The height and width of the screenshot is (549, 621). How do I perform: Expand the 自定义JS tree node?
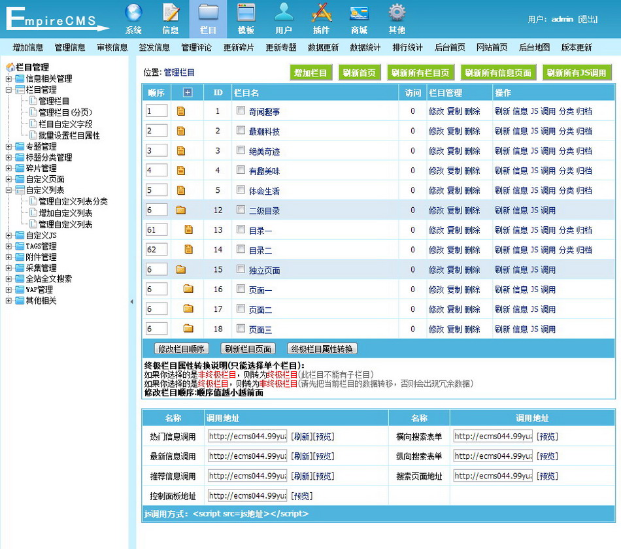click(x=8, y=236)
